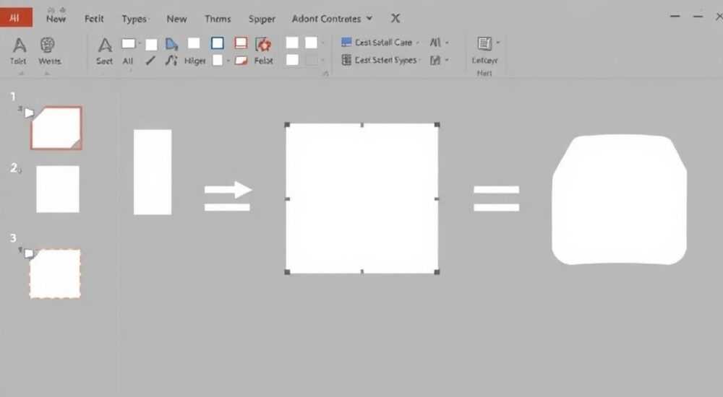Click the 'Lnfcayr' label
Viewport: 723px width, 397px height.
484,61
